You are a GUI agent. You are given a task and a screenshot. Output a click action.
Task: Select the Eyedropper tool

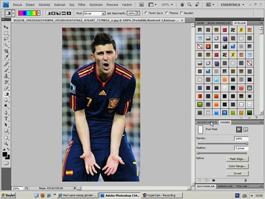pyautogui.click(x=6, y=57)
